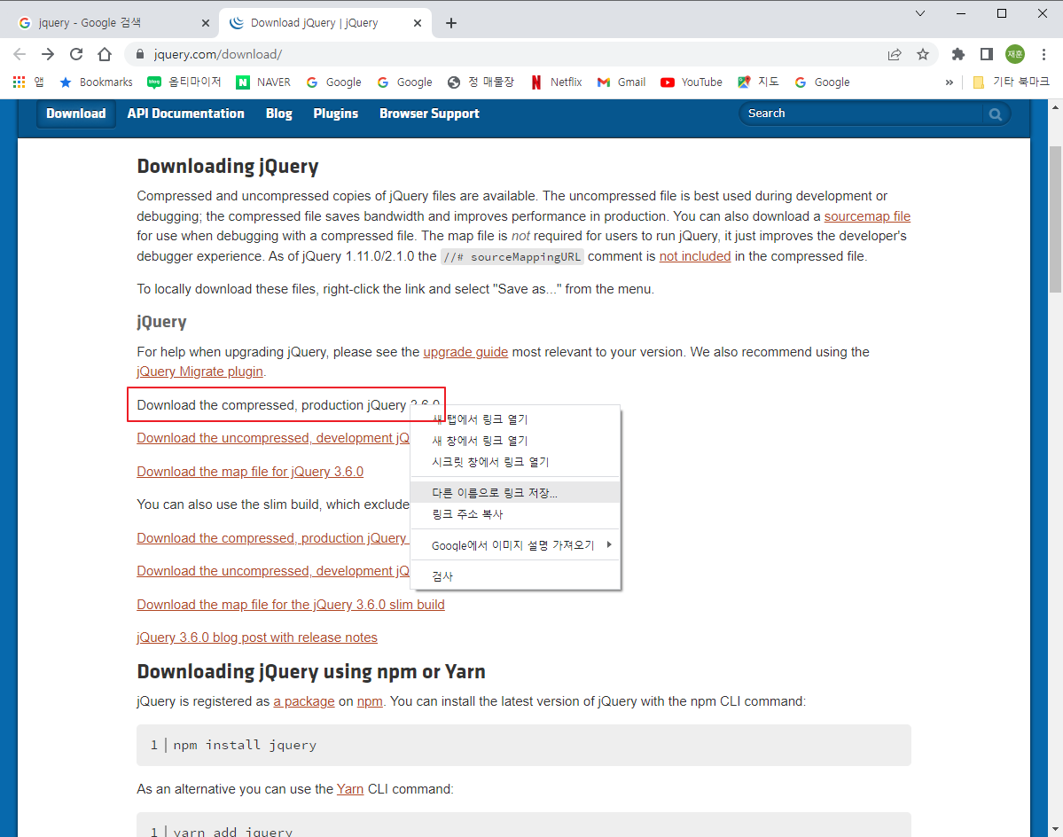The image size is (1063, 837).
Task: Close the Download jQuery tab
Action: (418, 23)
